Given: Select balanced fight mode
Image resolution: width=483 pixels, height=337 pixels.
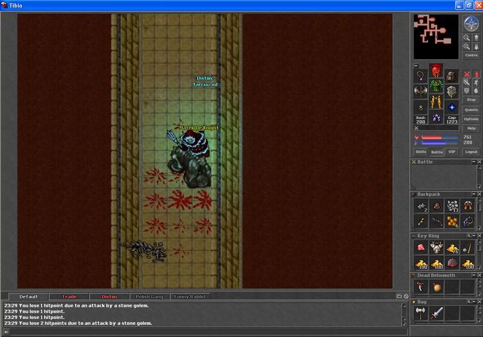Looking at the screenshot, I should tap(467, 83).
